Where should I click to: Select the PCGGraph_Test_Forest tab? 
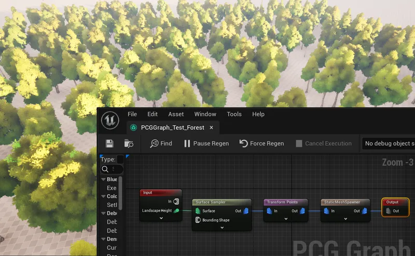173,127
